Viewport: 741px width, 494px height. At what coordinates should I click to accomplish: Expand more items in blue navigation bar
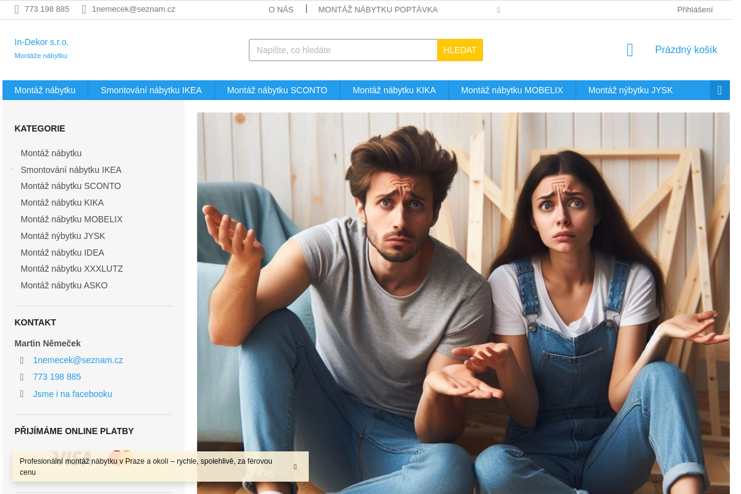coord(719,90)
